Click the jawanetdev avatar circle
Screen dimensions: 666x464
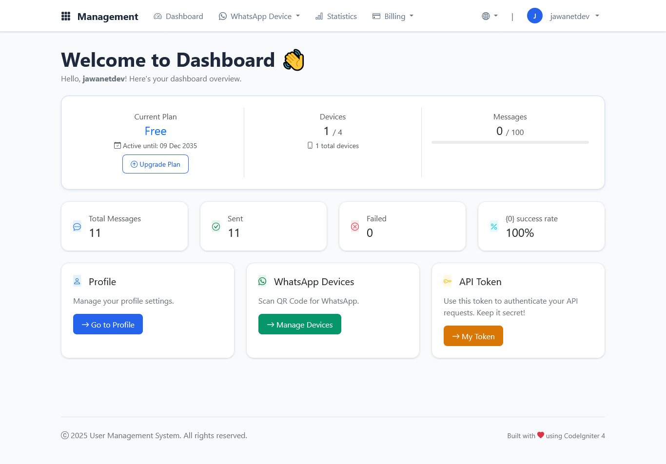(x=535, y=16)
